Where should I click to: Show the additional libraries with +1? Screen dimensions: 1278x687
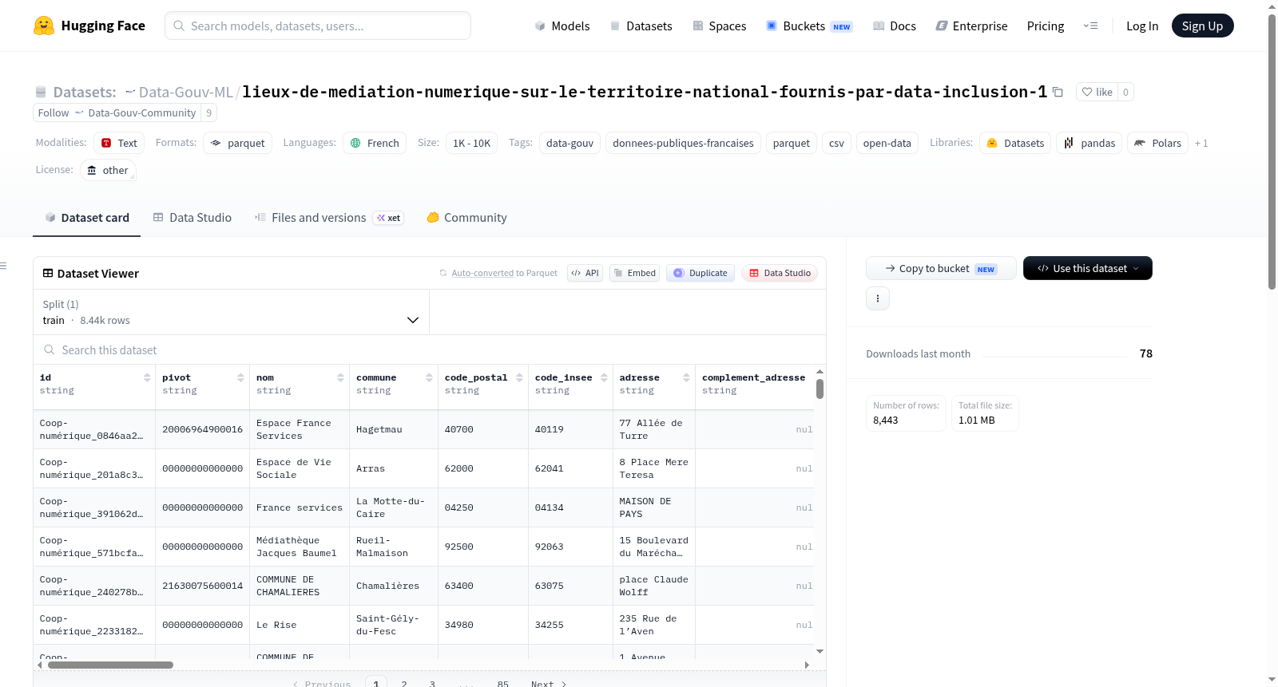pyautogui.click(x=1201, y=144)
